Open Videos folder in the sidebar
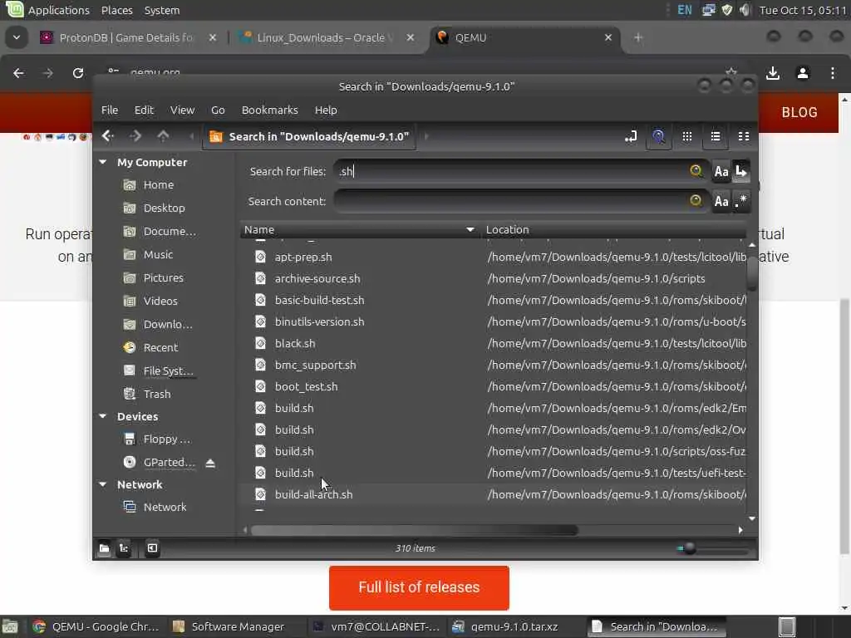 click(x=160, y=301)
